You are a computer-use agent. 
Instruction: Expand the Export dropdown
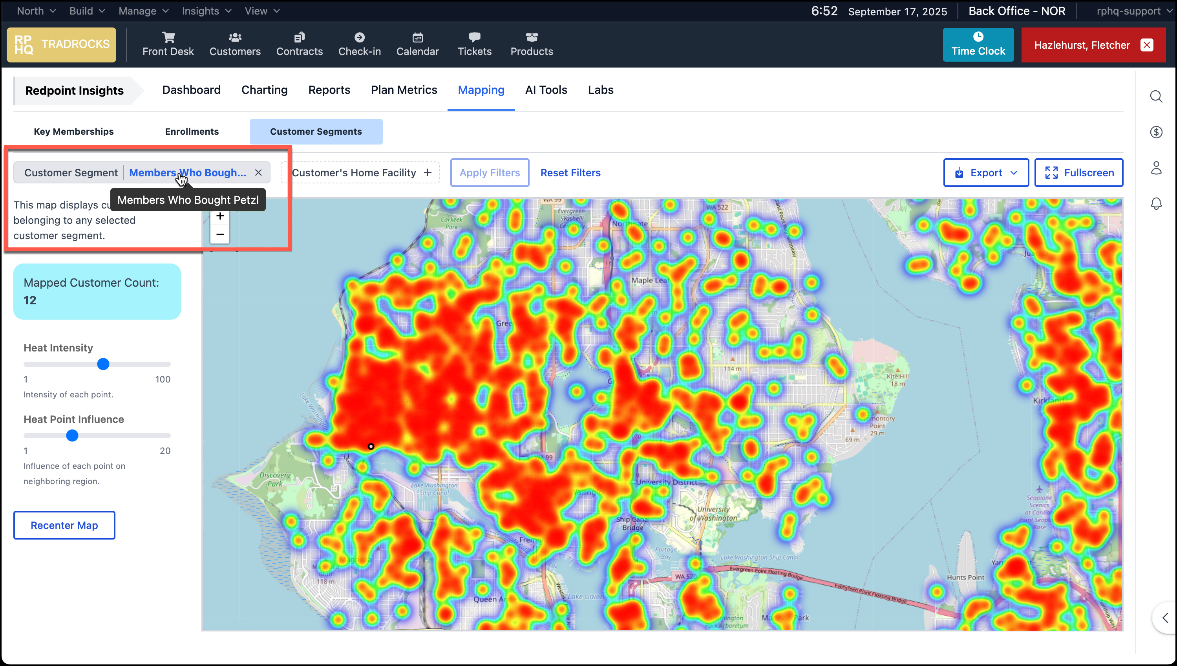[985, 172]
